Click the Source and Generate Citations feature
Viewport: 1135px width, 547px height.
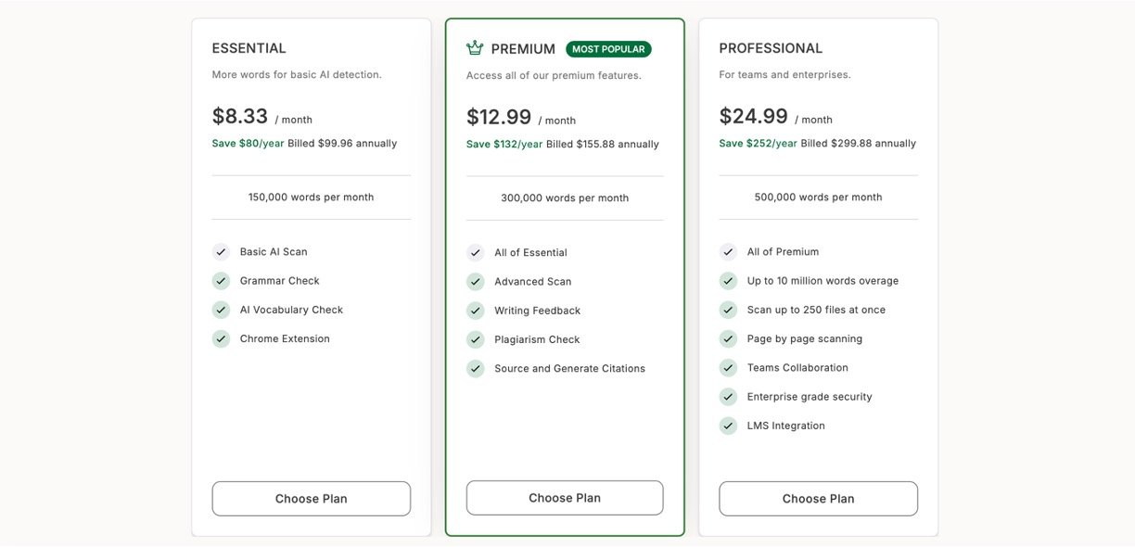[x=569, y=368]
